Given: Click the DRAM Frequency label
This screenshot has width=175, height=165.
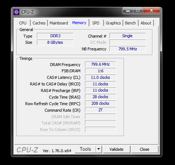Looking at the screenshot, I should pyautogui.click(x=65, y=65).
